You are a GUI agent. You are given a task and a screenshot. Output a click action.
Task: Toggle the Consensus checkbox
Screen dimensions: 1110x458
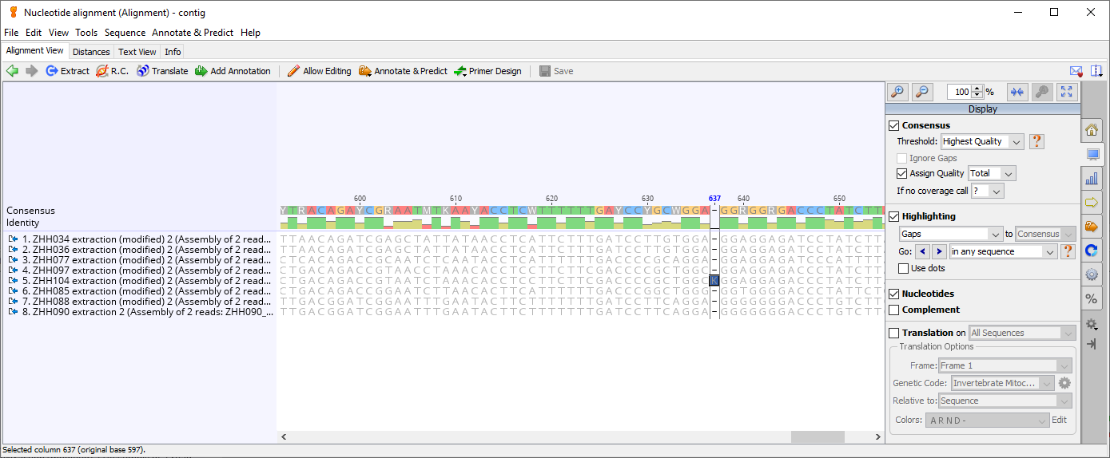(894, 125)
